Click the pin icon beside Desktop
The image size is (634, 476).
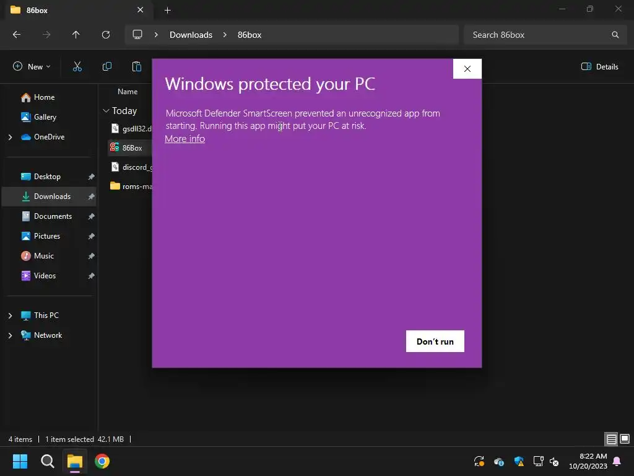pos(92,177)
